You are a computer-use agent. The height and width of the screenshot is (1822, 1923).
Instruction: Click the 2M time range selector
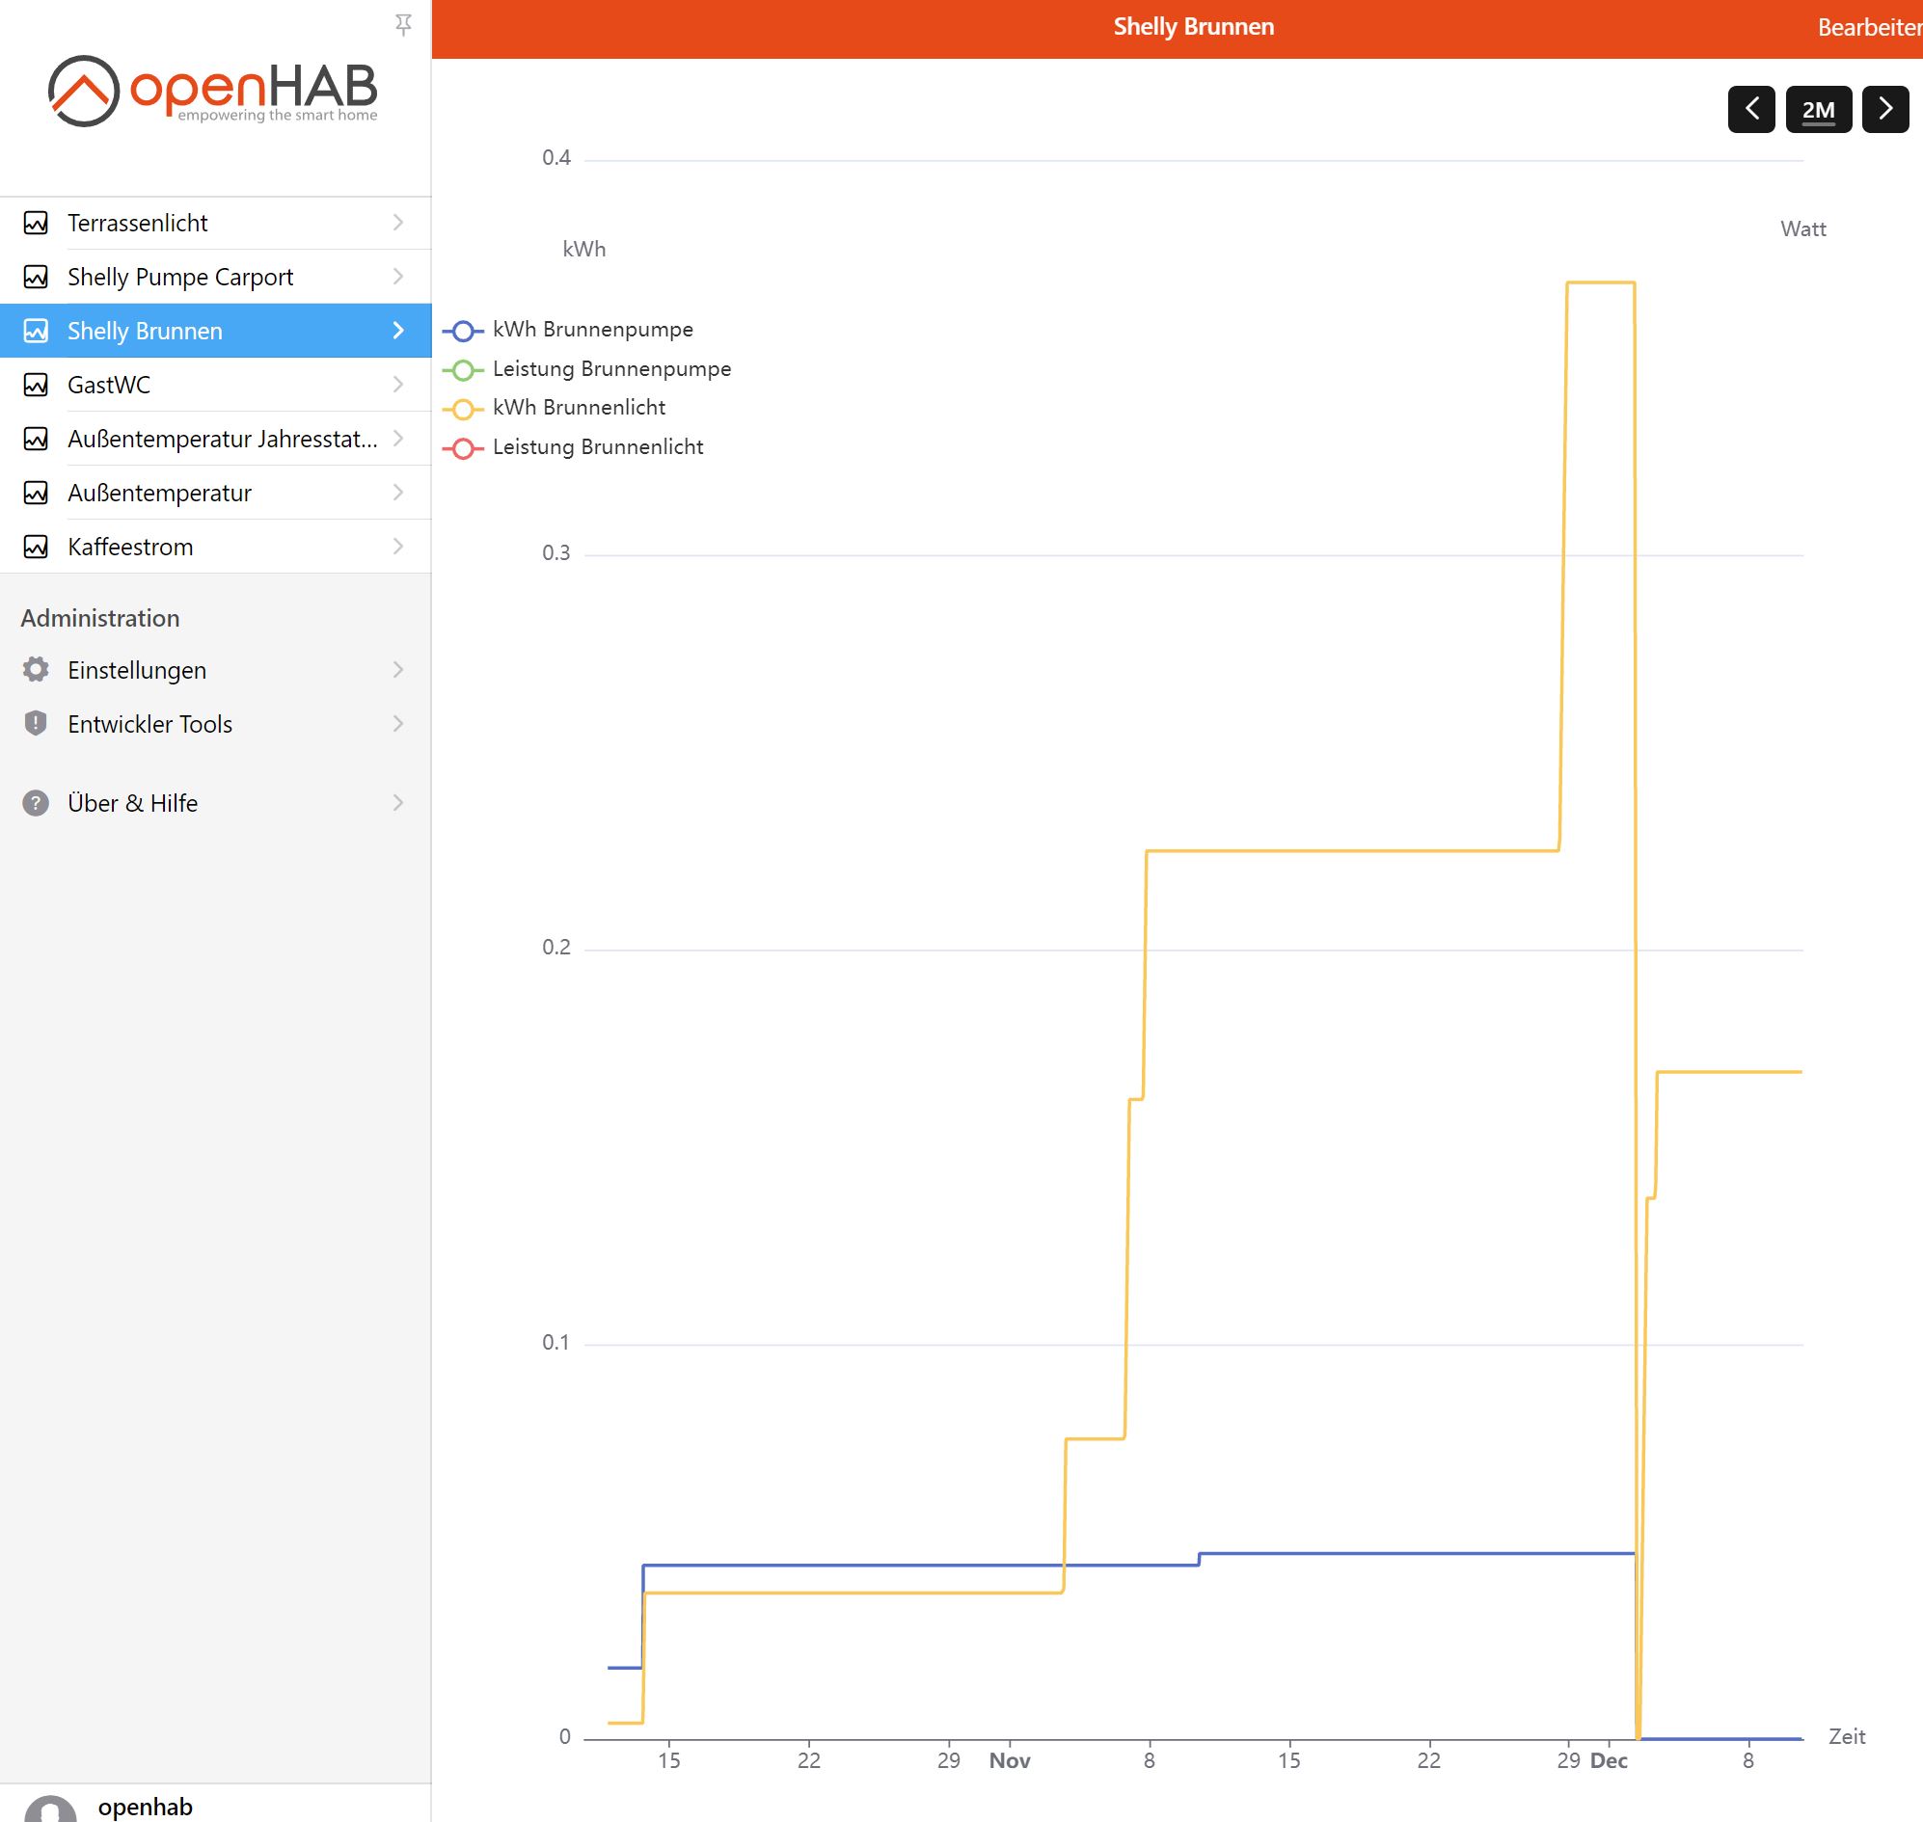[1818, 108]
